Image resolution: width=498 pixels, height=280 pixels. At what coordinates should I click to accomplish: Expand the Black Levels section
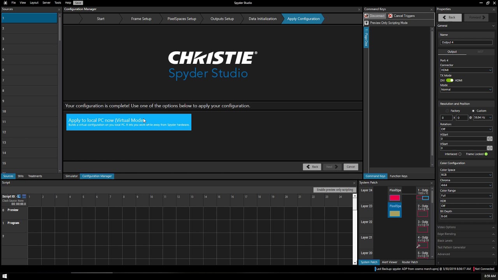(x=466, y=241)
